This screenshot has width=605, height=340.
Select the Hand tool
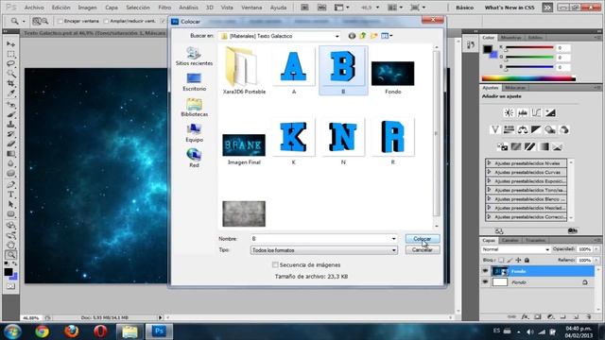10,245
